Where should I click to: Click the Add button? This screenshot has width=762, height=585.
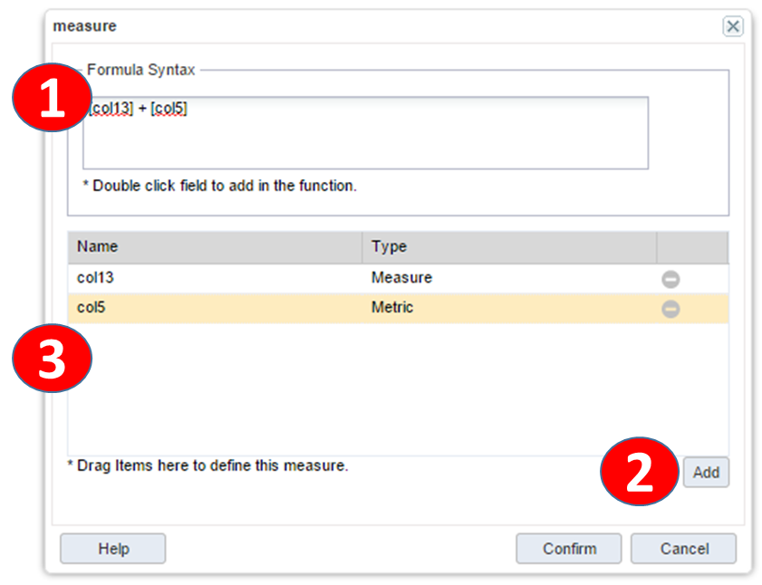pos(706,473)
